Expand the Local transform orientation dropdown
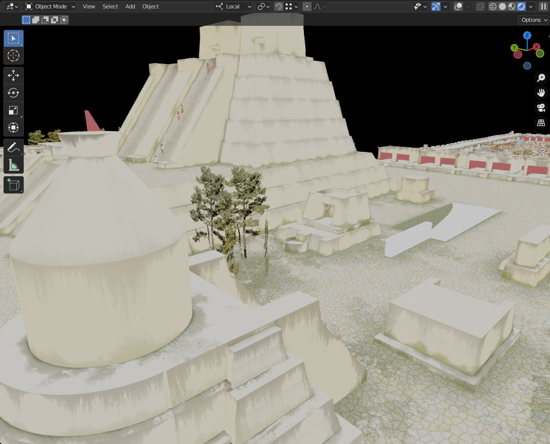550x444 pixels. (x=233, y=6)
